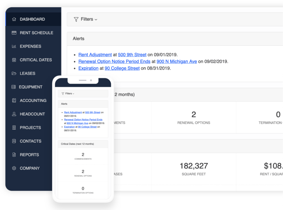The image size is (283, 210).
Task: Open Expenses via the bar chart icon
Action: pyautogui.click(x=14, y=46)
